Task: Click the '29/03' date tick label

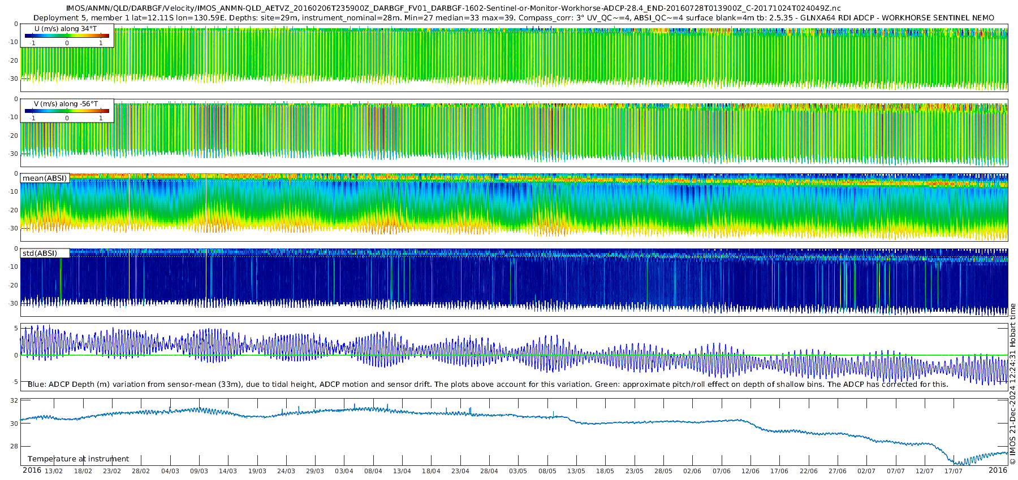Action: 315,471
